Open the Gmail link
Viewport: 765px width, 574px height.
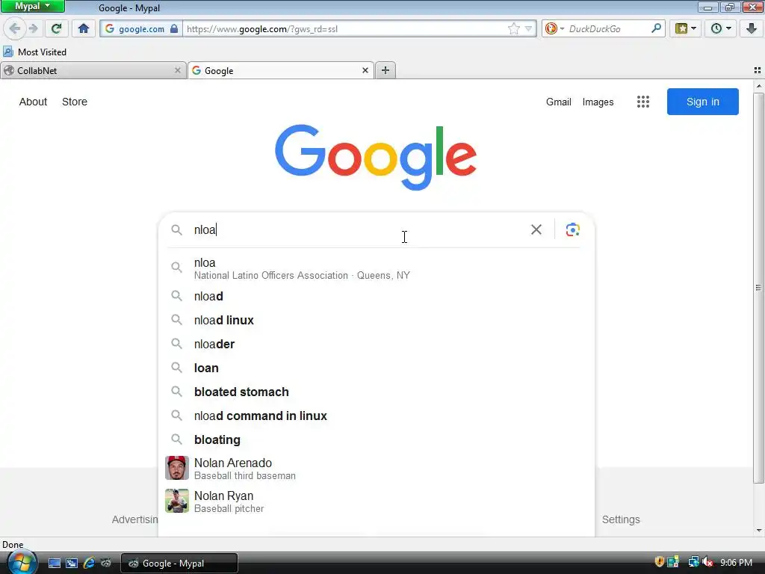click(559, 102)
